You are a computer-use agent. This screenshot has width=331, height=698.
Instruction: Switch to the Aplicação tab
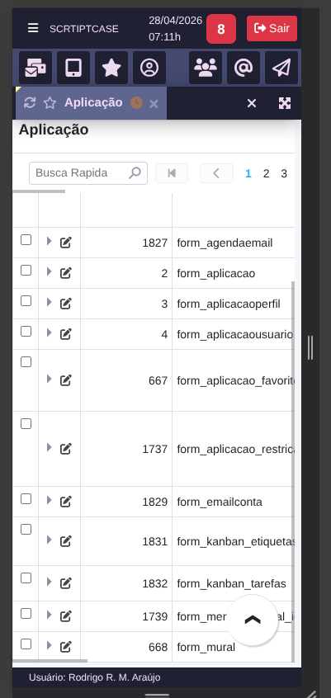[x=93, y=102]
